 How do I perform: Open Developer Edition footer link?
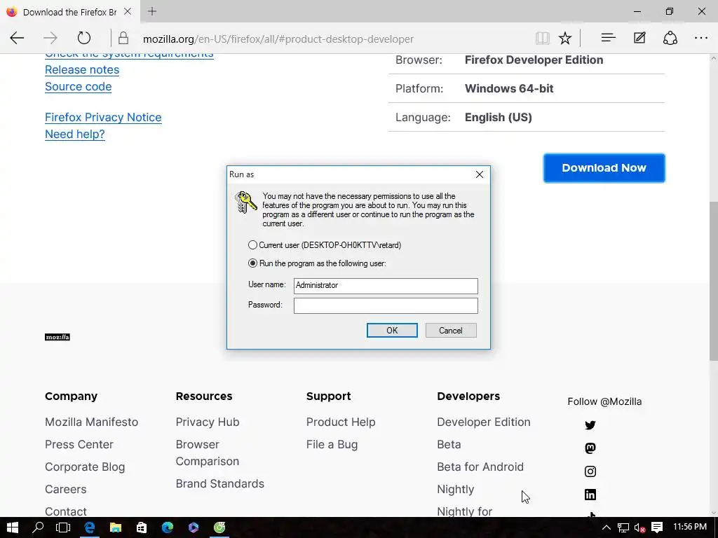click(x=484, y=422)
